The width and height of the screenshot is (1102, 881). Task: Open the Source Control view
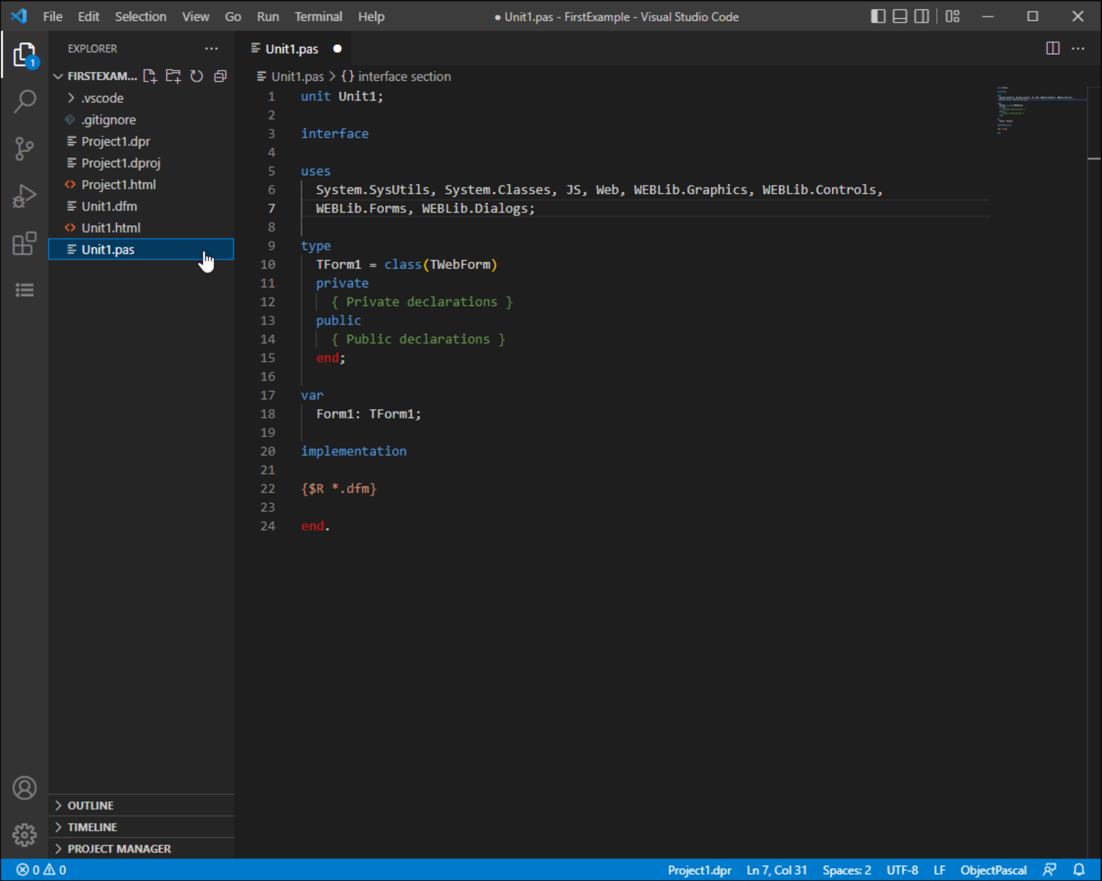click(25, 149)
